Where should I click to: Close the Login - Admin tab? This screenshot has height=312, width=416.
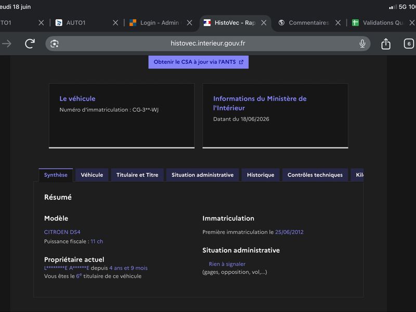pos(189,23)
